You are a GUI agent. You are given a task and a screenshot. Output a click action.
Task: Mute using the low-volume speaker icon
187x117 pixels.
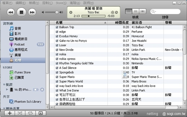pos(43,12)
